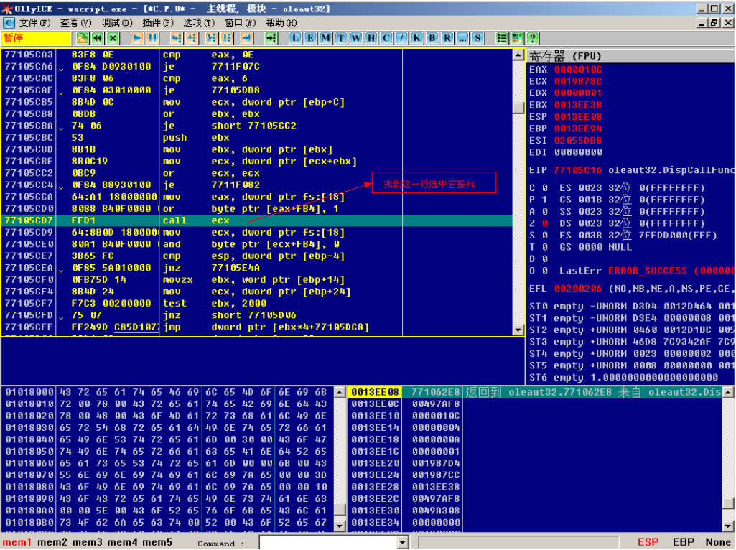Select None stack tracking mode
Screen dimensions: 736x550
718,542
